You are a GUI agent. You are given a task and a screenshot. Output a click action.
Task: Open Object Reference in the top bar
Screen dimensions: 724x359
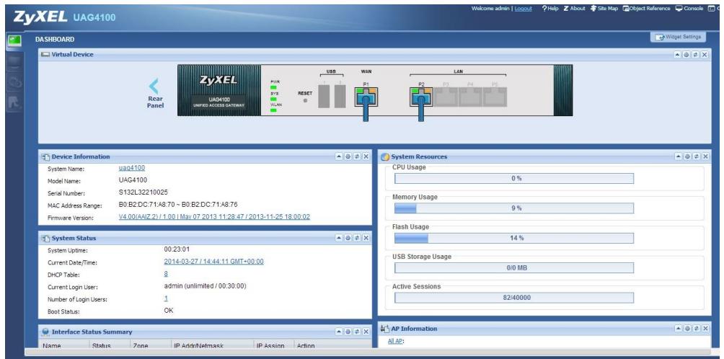(646, 9)
